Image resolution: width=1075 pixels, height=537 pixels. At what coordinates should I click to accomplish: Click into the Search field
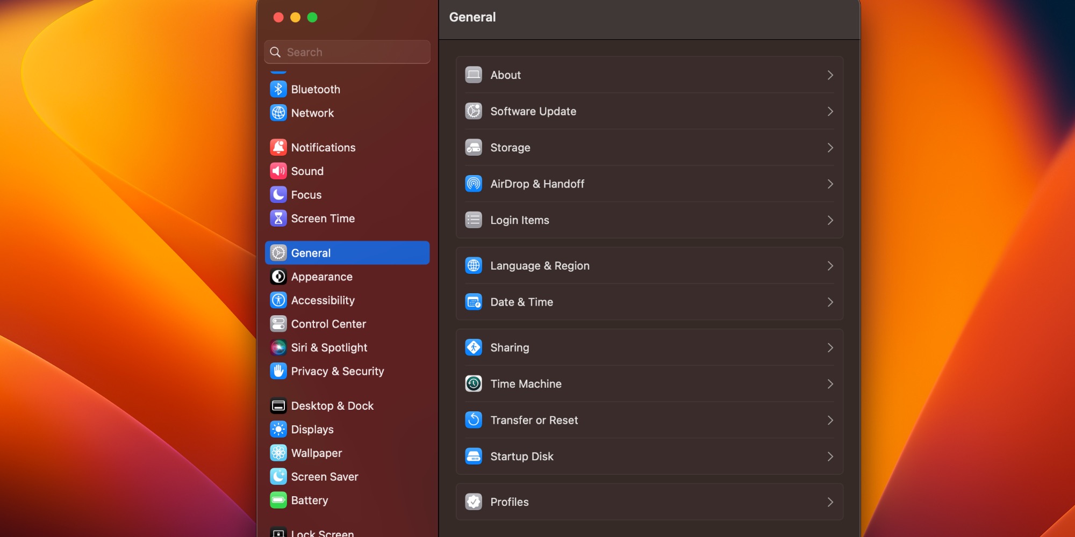(x=347, y=52)
